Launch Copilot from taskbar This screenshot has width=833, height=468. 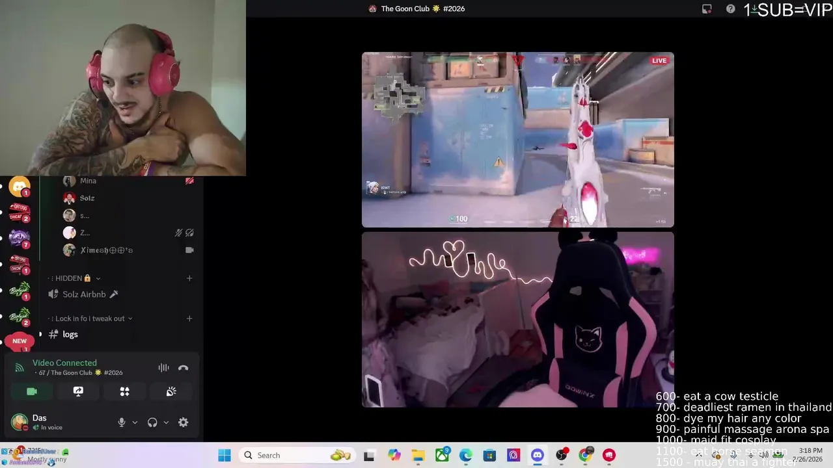(394, 455)
